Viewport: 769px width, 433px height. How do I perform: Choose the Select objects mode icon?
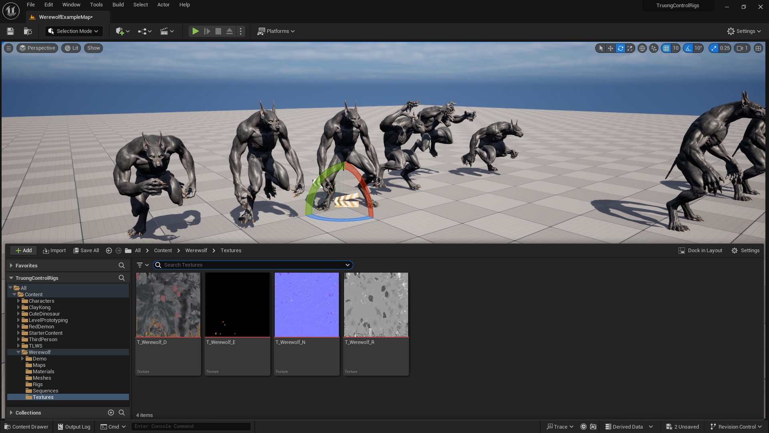pyautogui.click(x=601, y=48)
